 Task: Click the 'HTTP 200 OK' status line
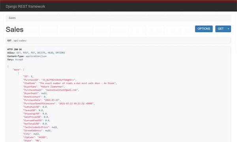tap(15, 49)
